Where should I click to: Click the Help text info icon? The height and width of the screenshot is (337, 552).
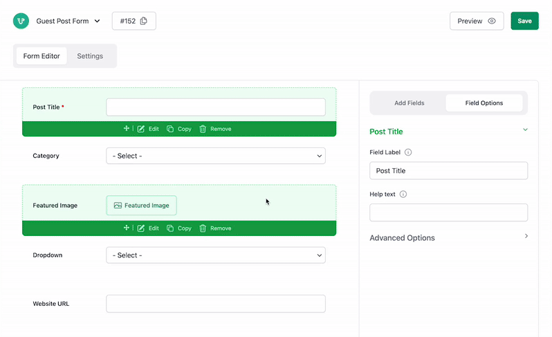point(403,194)
